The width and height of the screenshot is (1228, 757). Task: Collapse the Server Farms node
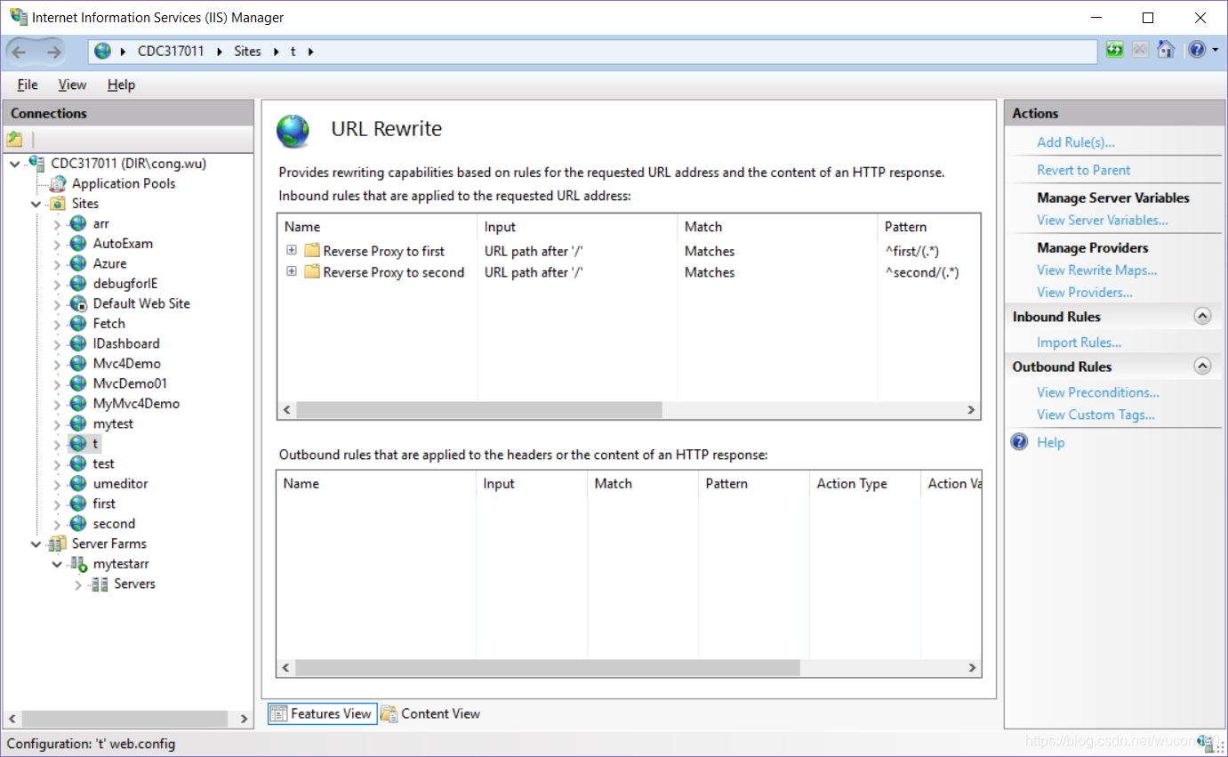point(36,544)
